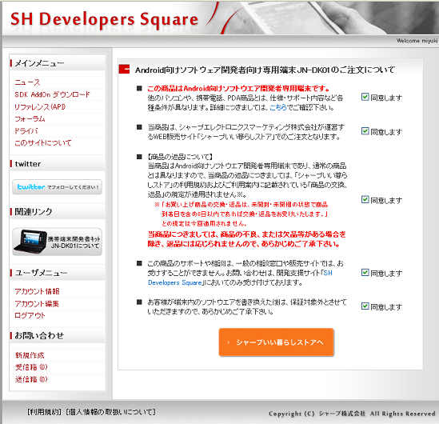Open the SH Developers Square inline link
439x424 pixels.
click(x=174, y=282)
